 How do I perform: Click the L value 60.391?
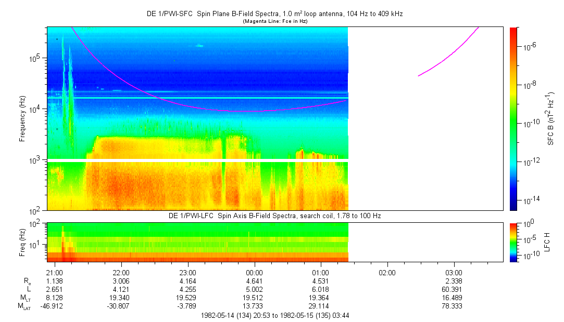[x=454, y=290]
